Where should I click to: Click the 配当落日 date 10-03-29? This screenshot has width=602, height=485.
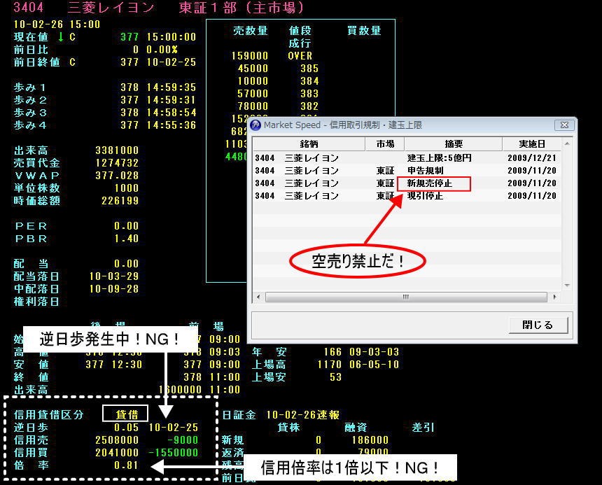coord(114,276)
